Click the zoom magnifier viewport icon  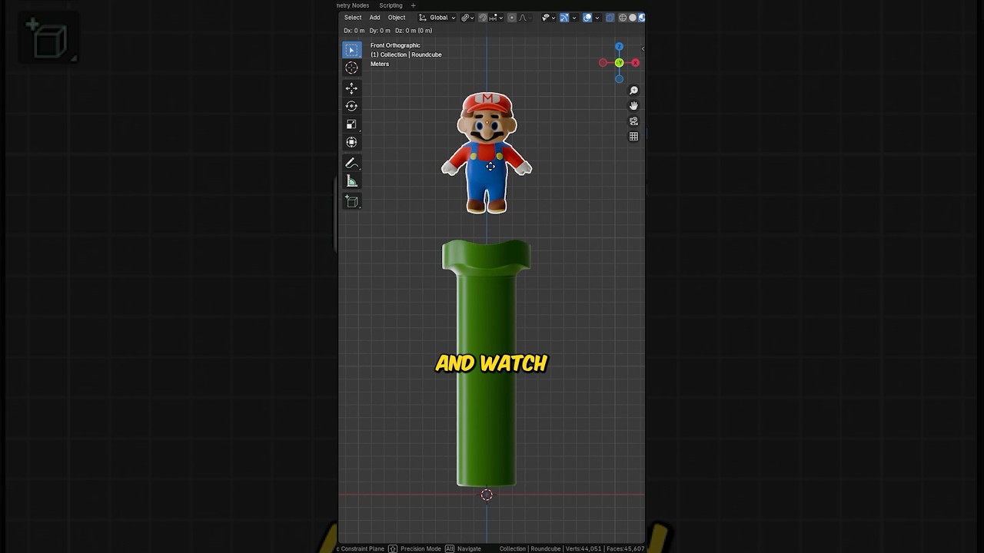[633, 91]
